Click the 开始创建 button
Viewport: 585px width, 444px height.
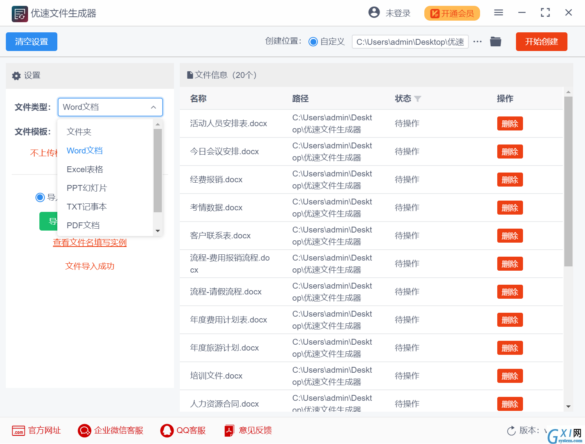[x=541, y=42]
